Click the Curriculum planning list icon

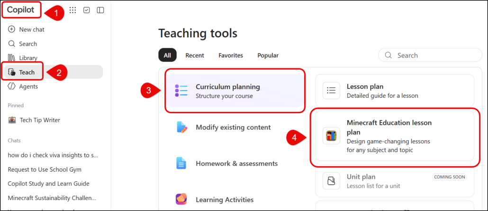coord(181,90)
